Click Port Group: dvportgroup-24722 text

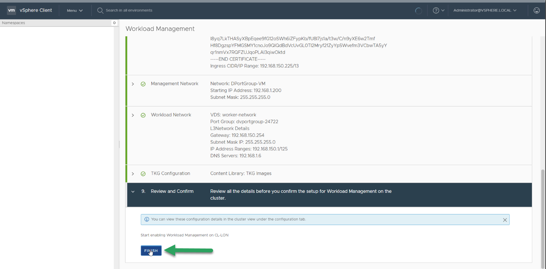(x=244, y=122)
